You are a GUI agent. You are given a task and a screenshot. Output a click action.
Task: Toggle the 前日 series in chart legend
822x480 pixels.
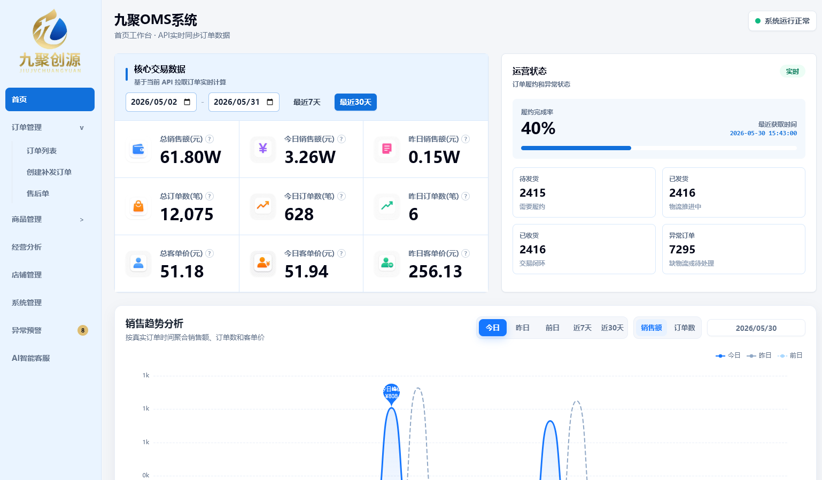pyautogui.click(x=790, y=355)
